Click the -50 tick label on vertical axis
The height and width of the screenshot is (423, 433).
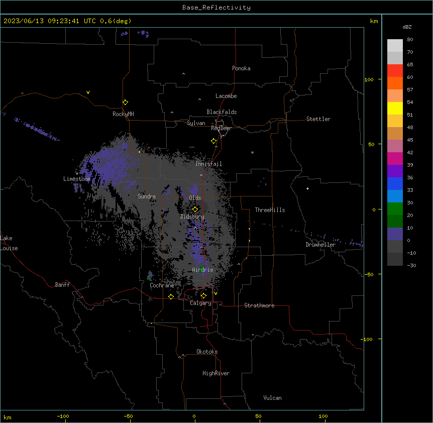pyautogui.click(x=369, y=274)
